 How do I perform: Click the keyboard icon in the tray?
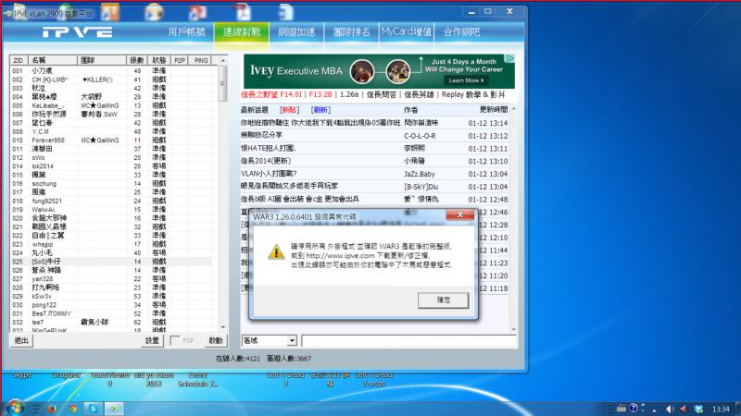click(x=622, y=409)
